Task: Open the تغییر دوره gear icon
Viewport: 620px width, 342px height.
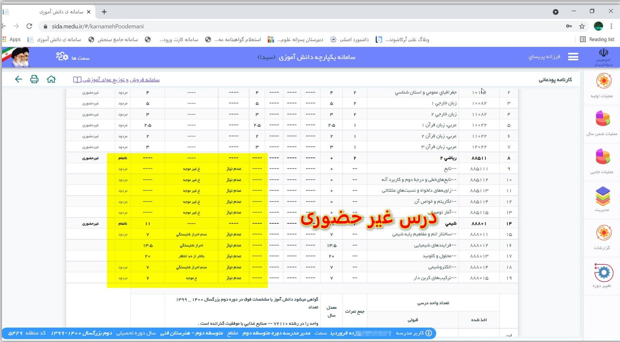Action: pos(603,272)
